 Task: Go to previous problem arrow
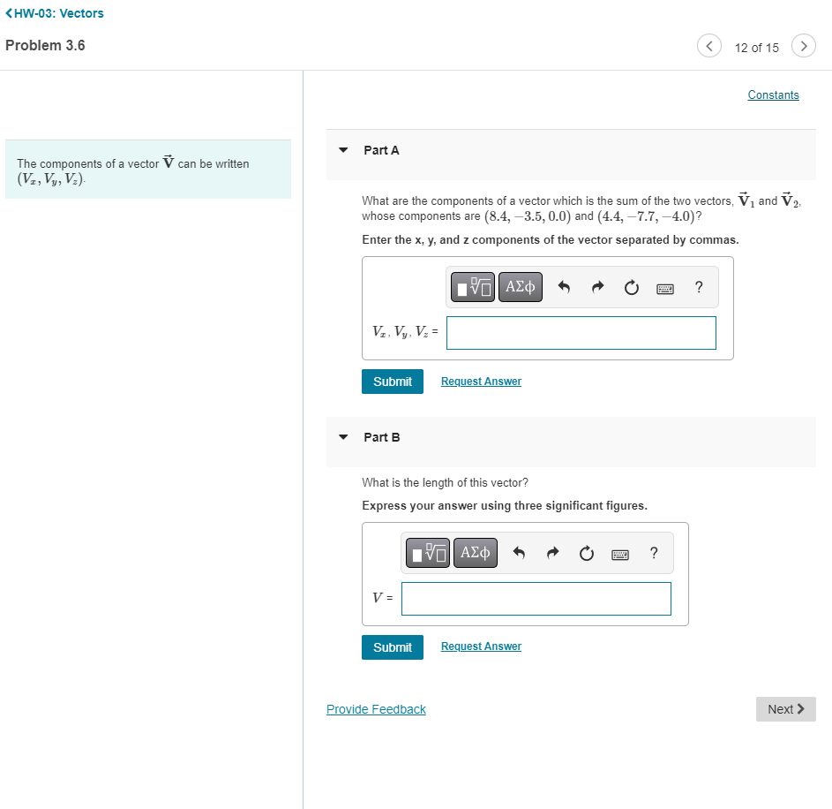pos(708,46)
